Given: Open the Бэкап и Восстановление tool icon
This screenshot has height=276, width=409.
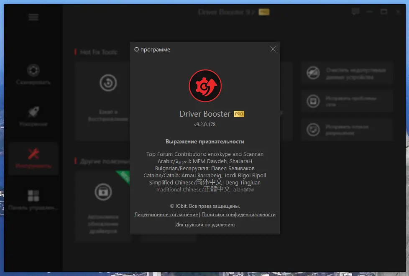Looking at the screenshot, I should (x=108, y=83).
